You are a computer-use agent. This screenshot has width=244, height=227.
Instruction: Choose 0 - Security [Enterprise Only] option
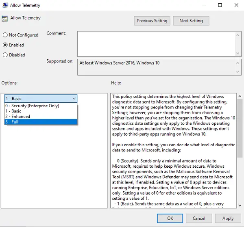pyautogui.click(x=41, y=106)
